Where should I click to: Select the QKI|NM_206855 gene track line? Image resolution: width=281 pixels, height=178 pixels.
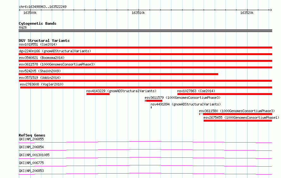145,142
